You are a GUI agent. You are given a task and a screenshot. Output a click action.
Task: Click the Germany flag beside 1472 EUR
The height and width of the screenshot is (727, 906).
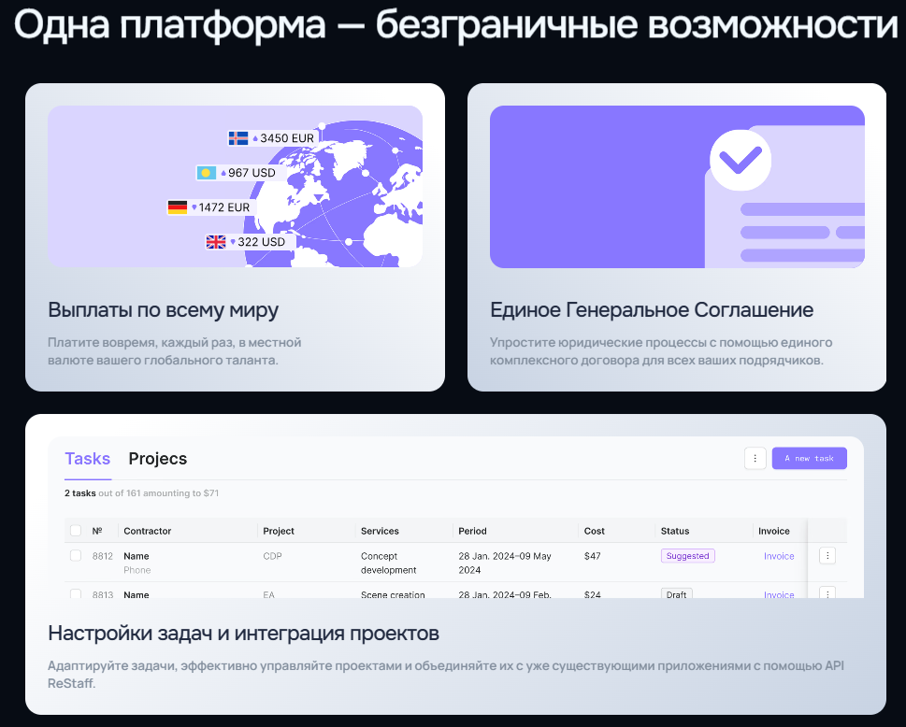click(177, 206)
